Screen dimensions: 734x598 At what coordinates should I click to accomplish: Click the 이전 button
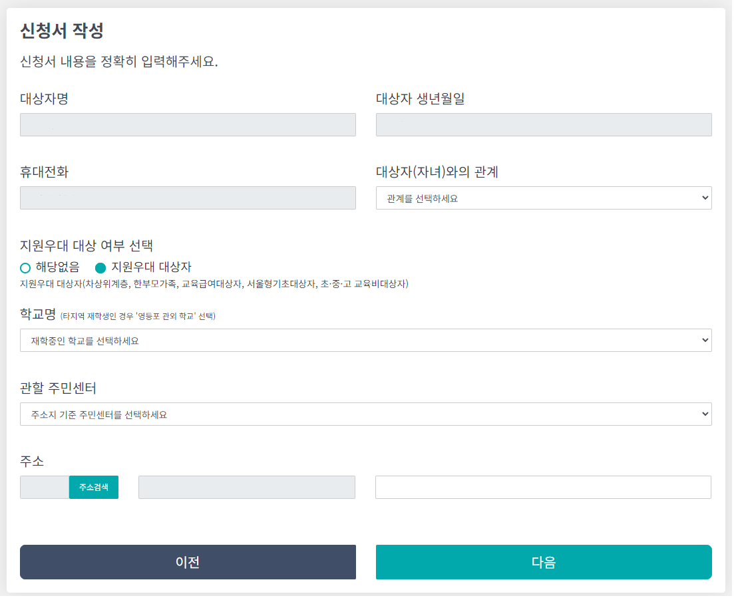(x=188, y=563)
